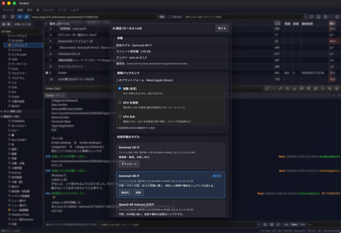Click the New button in bottom bar
341x233 pixels.
click(x=294, y=225)
